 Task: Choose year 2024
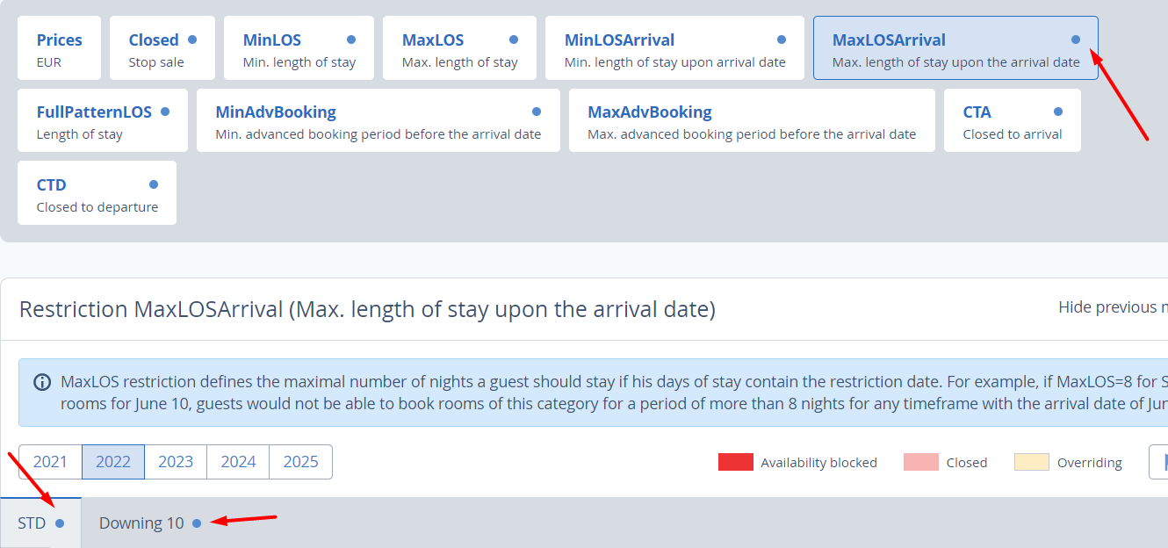pos(238,462)
